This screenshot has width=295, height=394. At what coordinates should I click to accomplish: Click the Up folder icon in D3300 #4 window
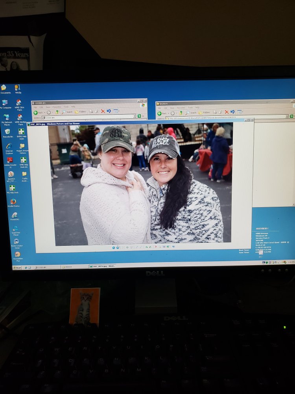(57, 112)
